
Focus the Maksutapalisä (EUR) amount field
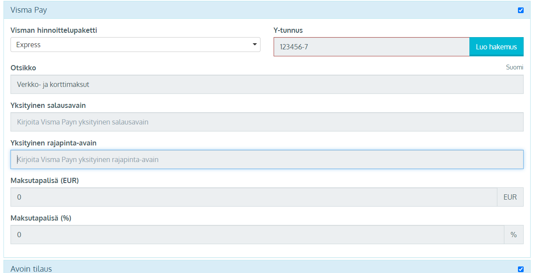(x=254, y=197)
